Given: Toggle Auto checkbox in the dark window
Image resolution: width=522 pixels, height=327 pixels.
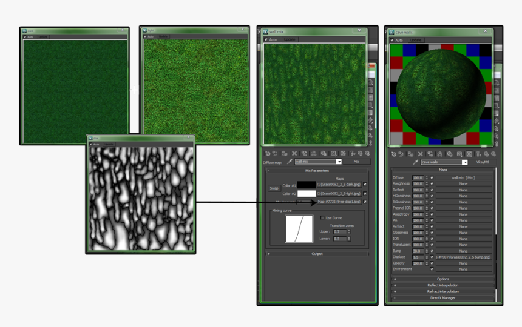Looking at the screenshot, I should (25, 37).
